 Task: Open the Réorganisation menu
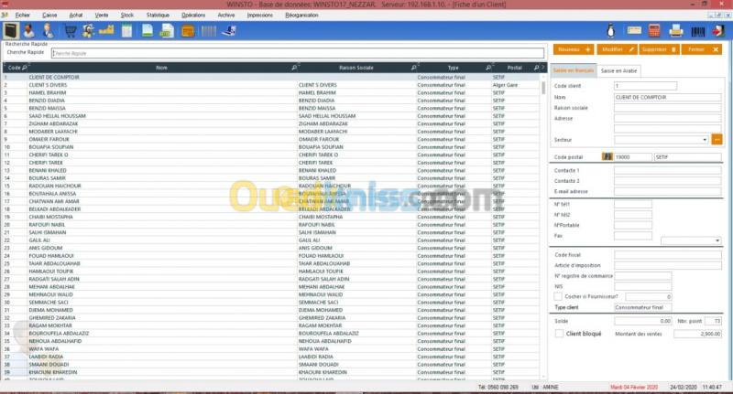pos(301,15)
